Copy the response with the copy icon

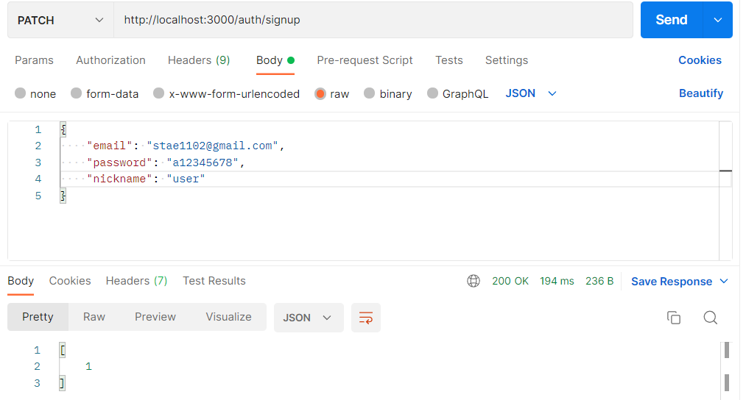coord(674,318)
